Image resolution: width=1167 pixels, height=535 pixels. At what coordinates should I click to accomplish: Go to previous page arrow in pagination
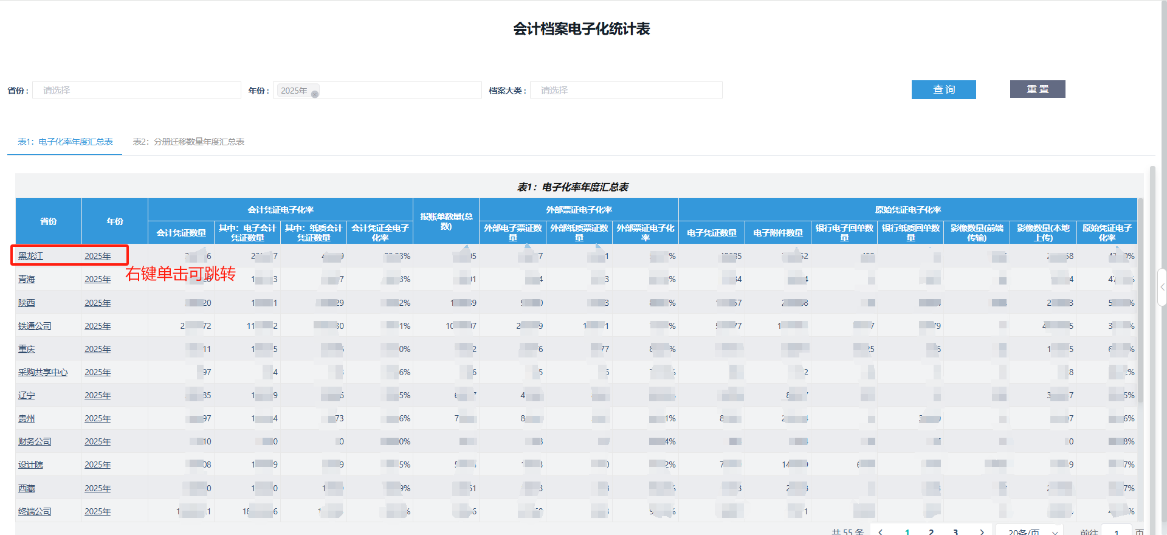pyautogui.click(x=881, y=532)
